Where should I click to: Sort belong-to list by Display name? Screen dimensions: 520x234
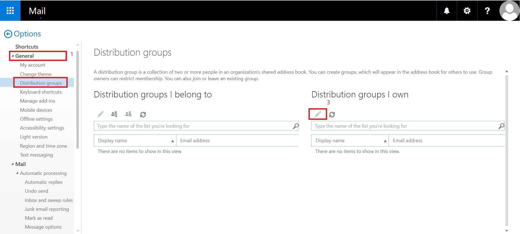coord(135,141)
